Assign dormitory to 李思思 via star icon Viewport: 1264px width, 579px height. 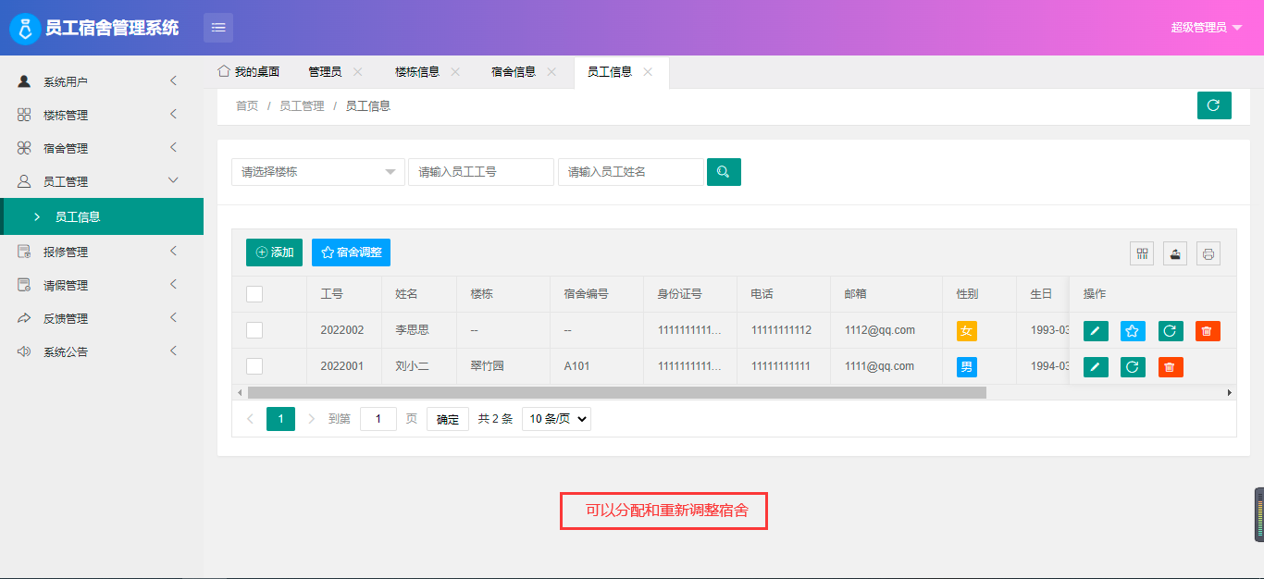coord(1134,331)
